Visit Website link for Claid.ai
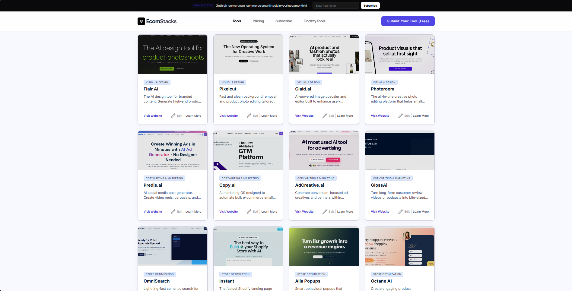The width and height of the screenshot is (572, 291). pyautogui.click(x=304, y=116)
